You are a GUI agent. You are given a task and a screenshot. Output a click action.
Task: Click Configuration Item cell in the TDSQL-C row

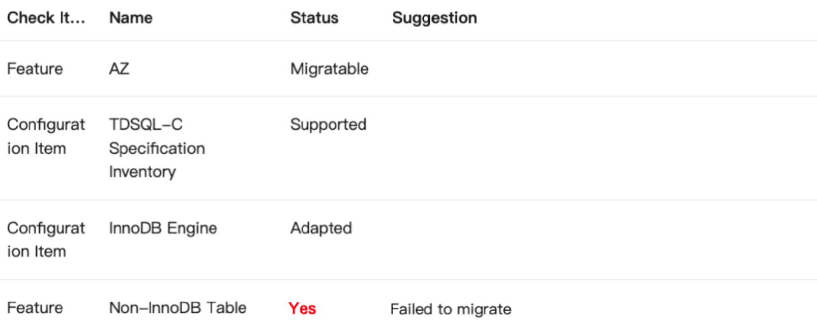(x=46, y=137)
